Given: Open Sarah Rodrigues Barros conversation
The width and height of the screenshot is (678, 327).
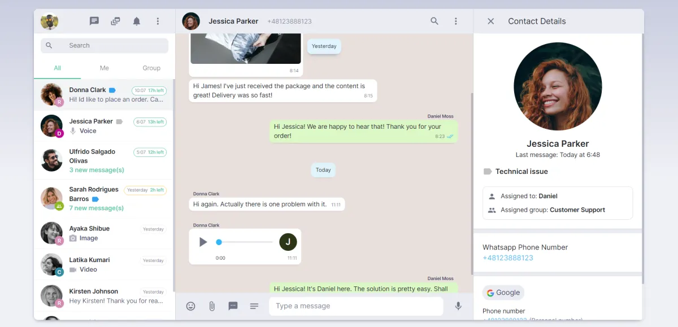Looking at the screenshot, I should pyautogui.click(x=104, y=199).
